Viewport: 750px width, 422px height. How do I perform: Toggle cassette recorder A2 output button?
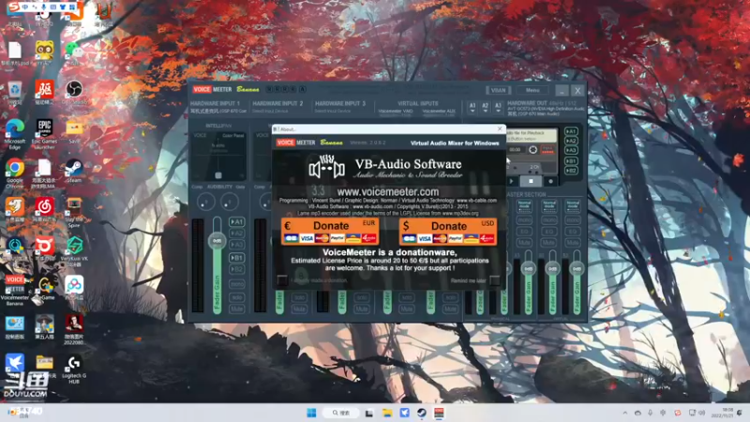pos(571,142)
